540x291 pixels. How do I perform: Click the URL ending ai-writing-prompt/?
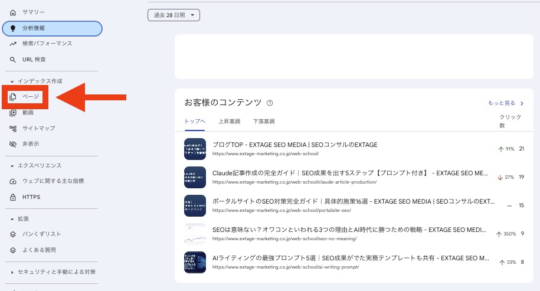click(x=286, y=267)
